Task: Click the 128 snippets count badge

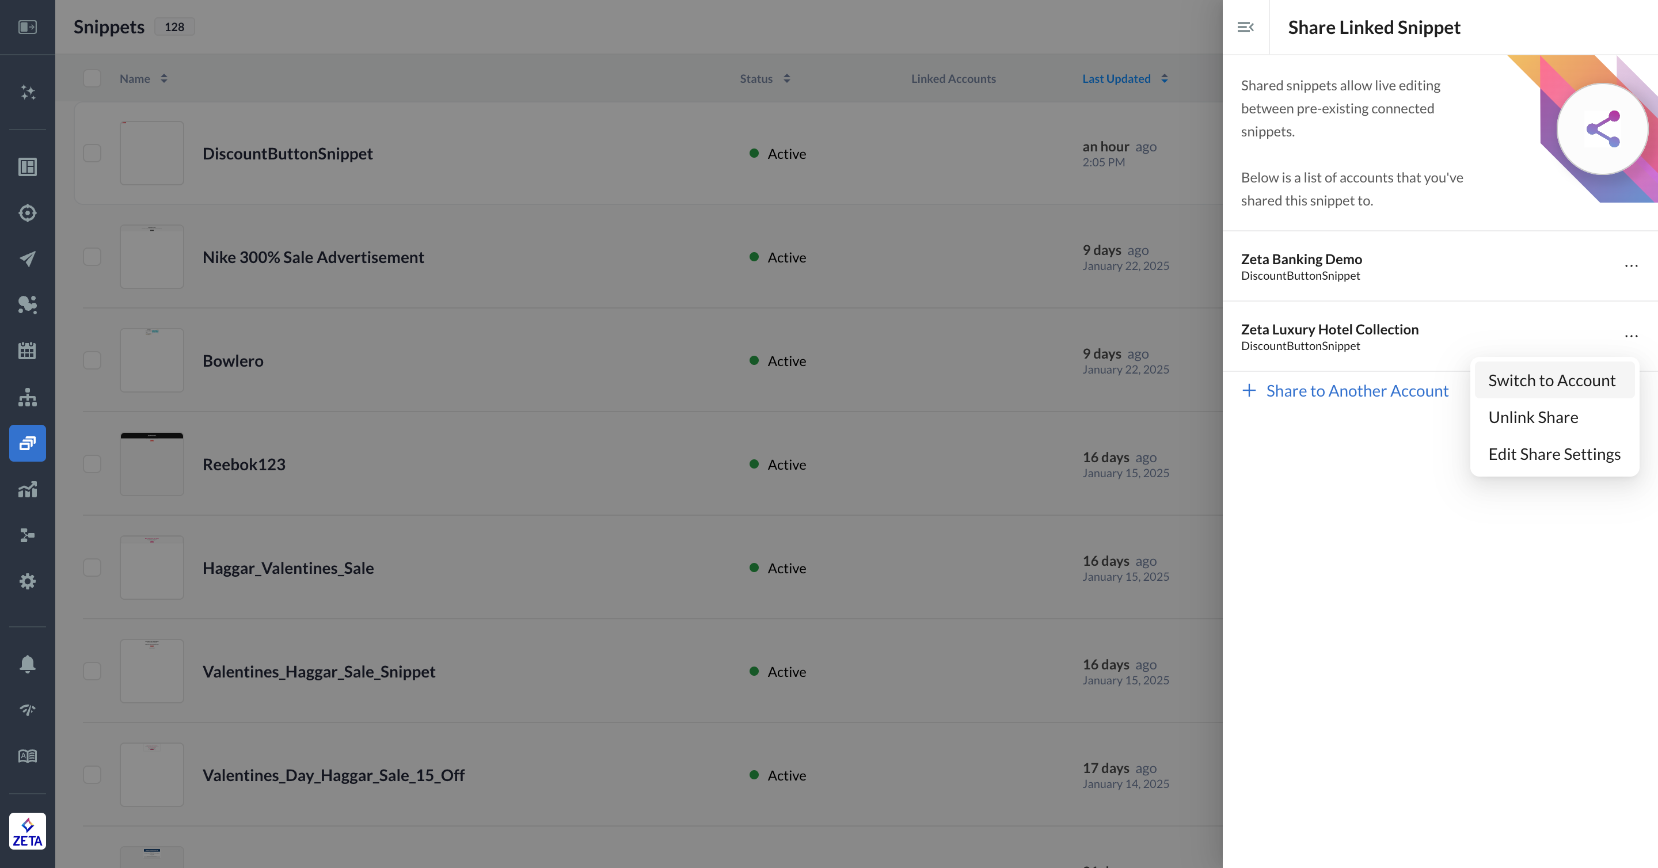Action: 174,26
